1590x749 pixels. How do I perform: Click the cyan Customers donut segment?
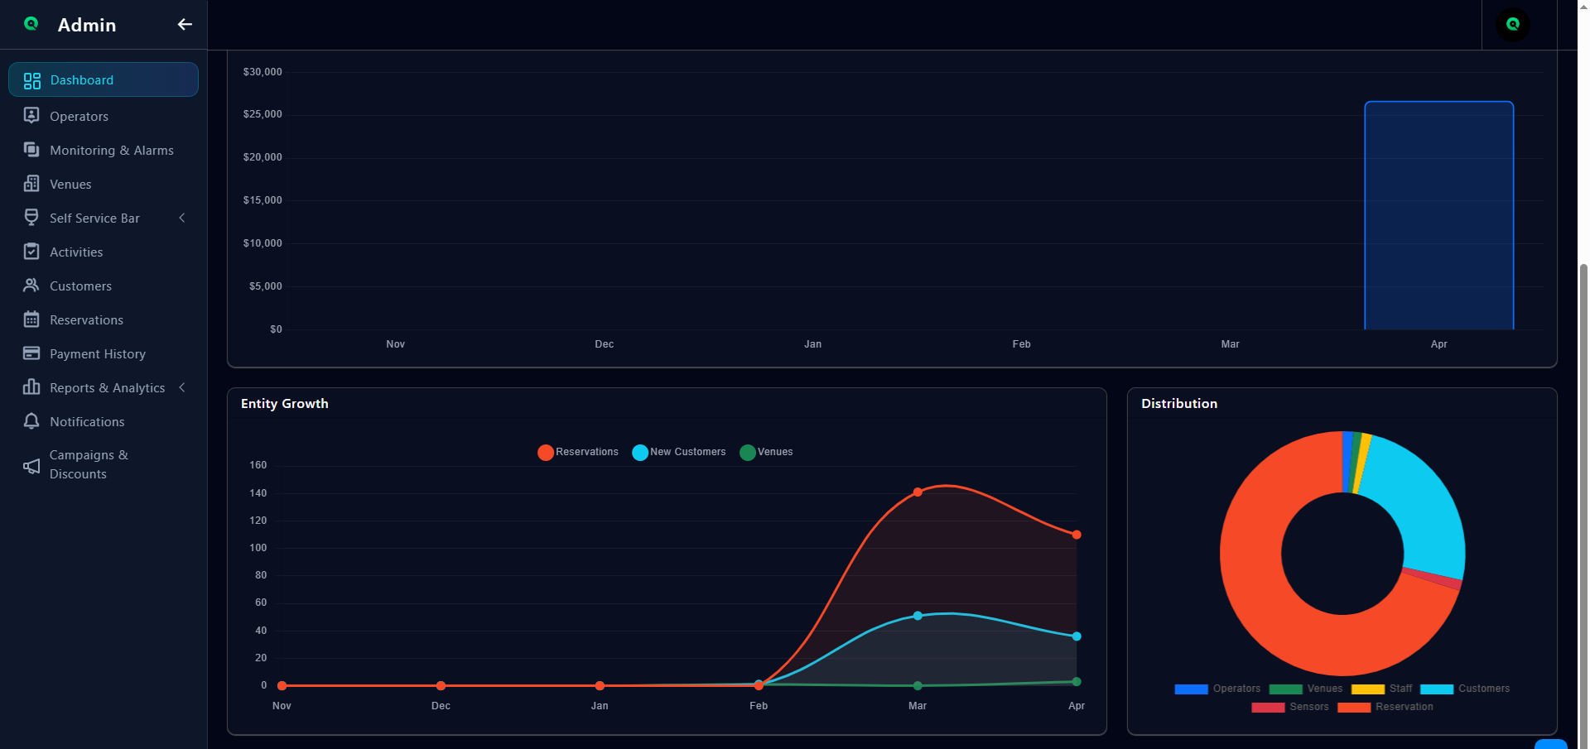1420,505
